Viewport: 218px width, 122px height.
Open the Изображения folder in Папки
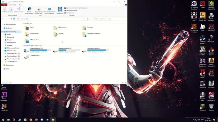[x=32, y=34]
